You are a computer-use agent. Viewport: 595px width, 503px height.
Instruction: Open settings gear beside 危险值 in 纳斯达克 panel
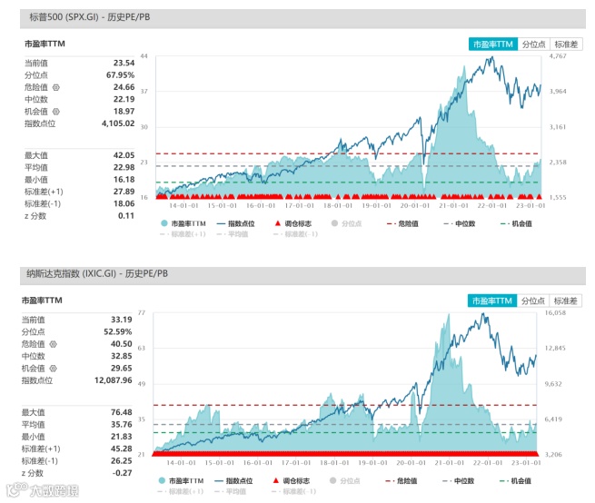coord(53,344)
